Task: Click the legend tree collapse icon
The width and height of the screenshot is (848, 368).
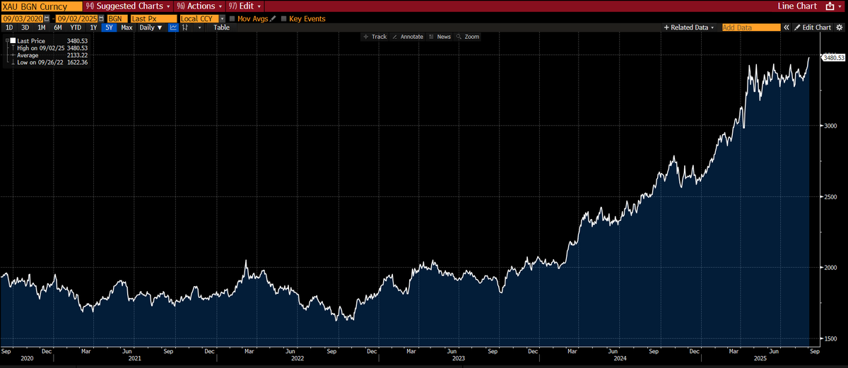Action: pos(8,41)
